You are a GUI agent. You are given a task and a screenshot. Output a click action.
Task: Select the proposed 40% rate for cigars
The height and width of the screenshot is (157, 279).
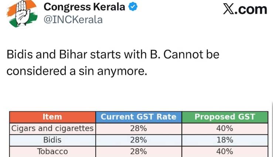tap(225, 129)
